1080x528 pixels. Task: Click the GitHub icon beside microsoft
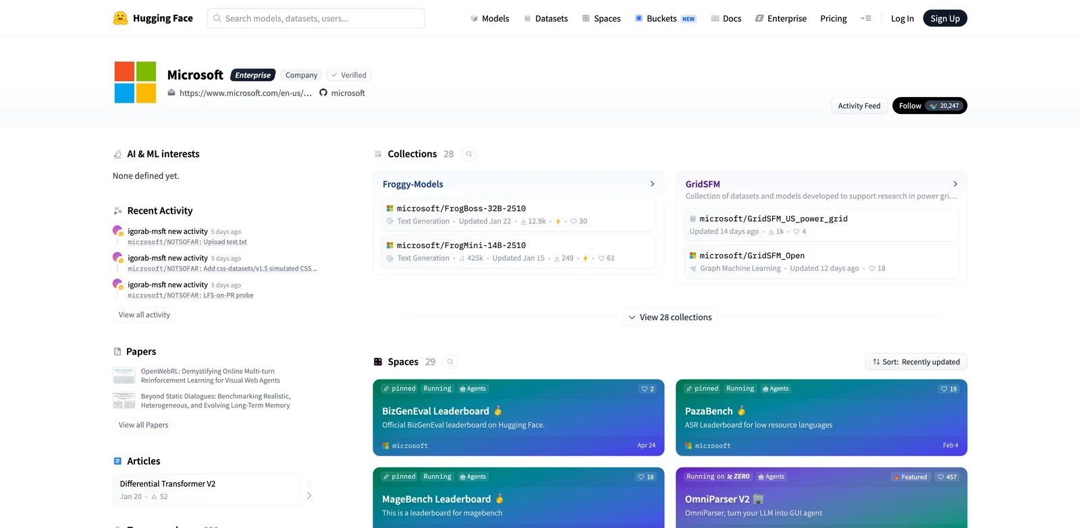(x=323, y=93)
